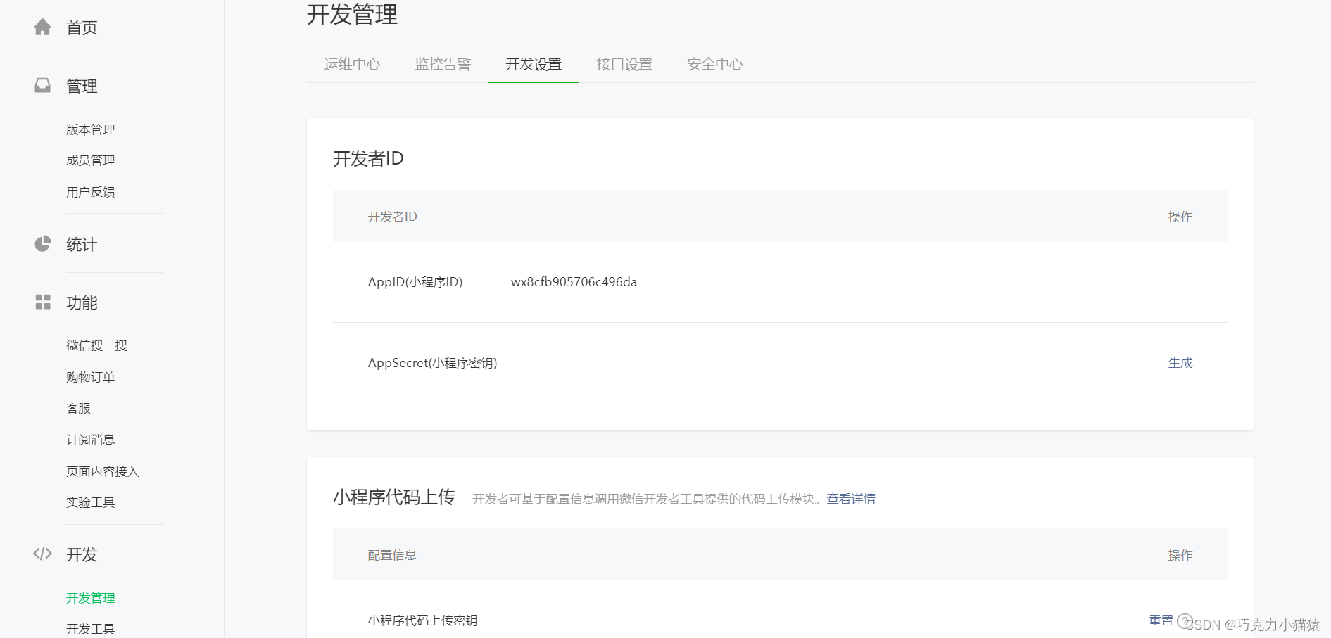Open 用户反馈 page
This screenshot has width=1331, height=638.
(90, 191)
